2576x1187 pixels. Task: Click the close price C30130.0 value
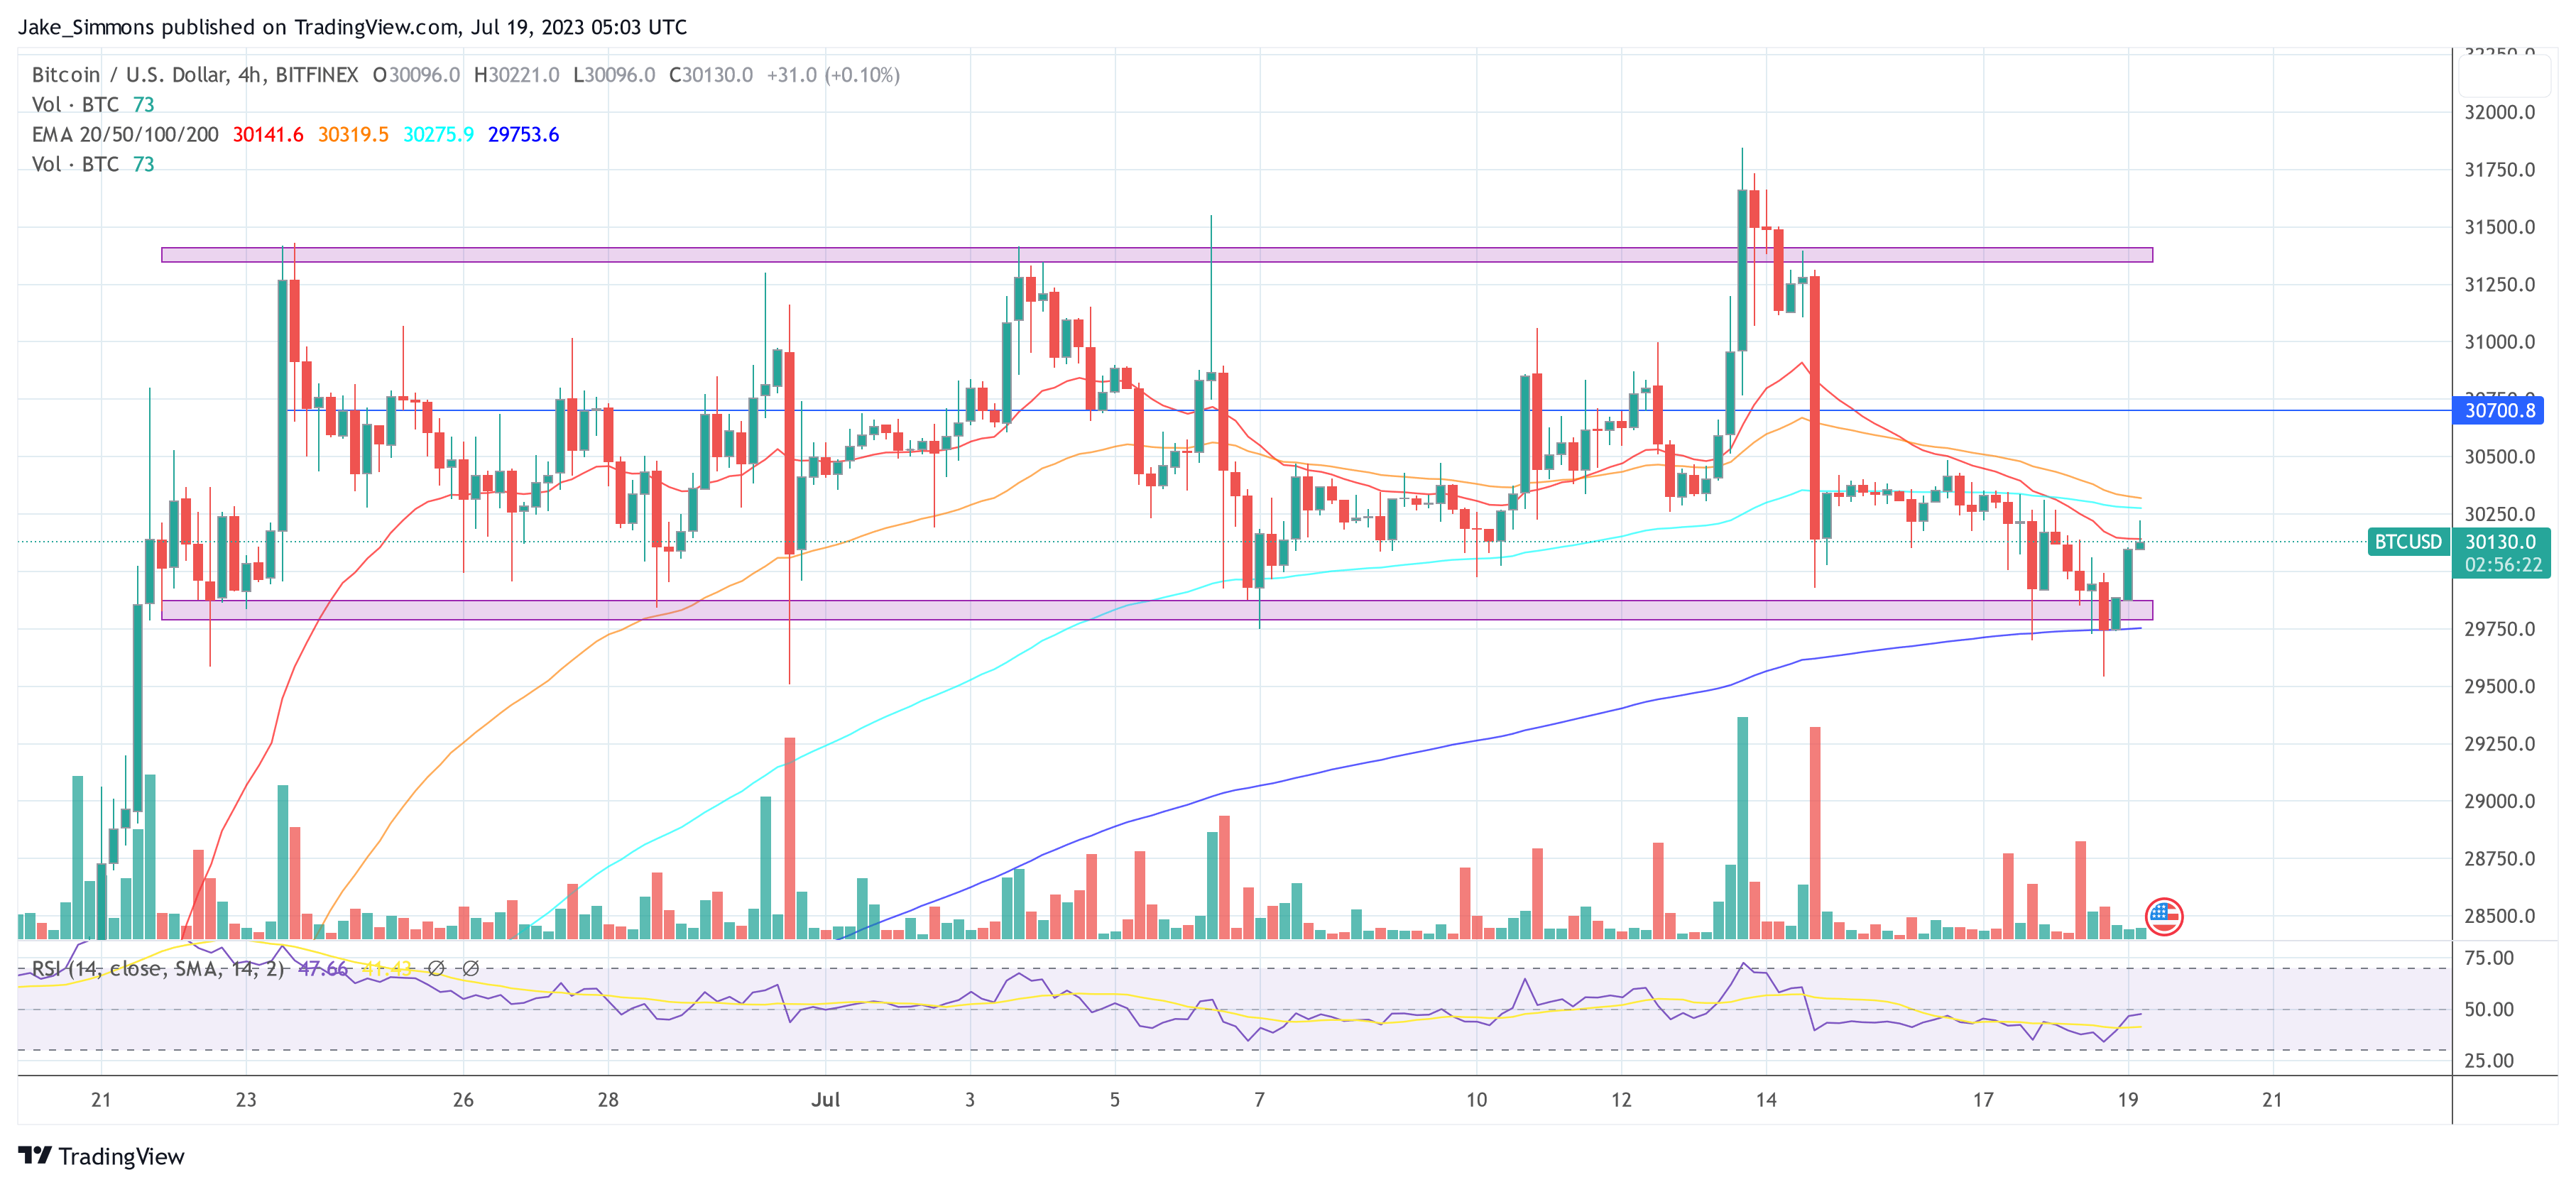click(711, 75)
